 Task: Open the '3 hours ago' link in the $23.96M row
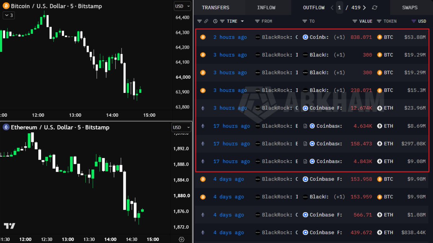click(x=230, y=108)
